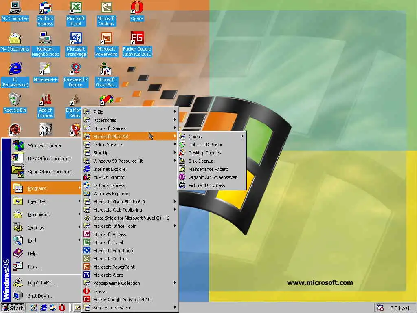The width and height of the screenshot is (417, 313).
Task: Choose New Office Document
Action: [x=46, y=159]
